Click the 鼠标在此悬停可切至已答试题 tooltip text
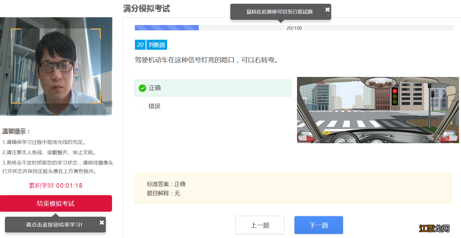This screenshot has height=238, width=461. (279, 12)
